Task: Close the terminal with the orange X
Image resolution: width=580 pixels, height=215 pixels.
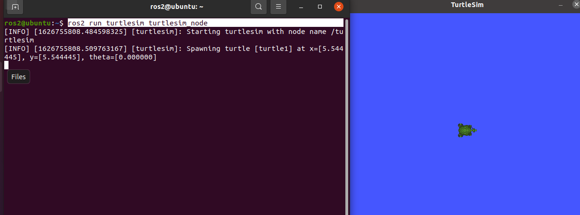Action: click(x=338, y=7)
